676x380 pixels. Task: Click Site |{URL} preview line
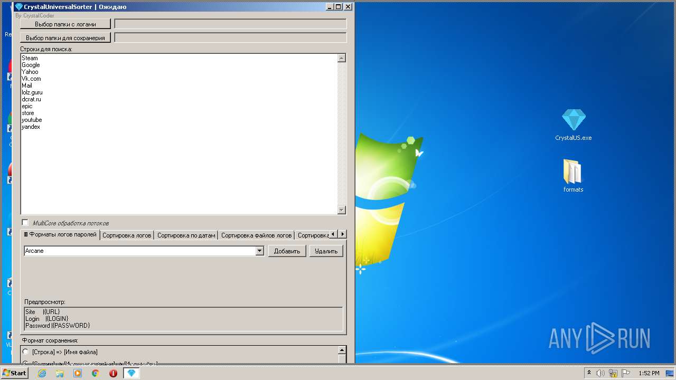pyautogui.click(x=43, y=312)
